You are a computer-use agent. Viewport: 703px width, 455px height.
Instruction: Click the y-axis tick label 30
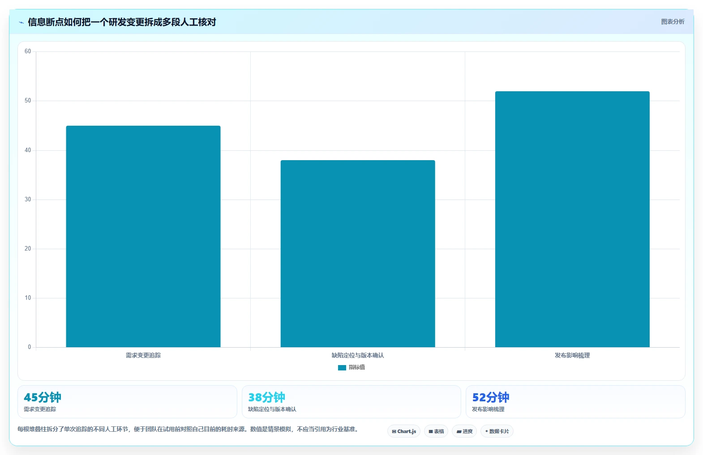coord(28,200)
